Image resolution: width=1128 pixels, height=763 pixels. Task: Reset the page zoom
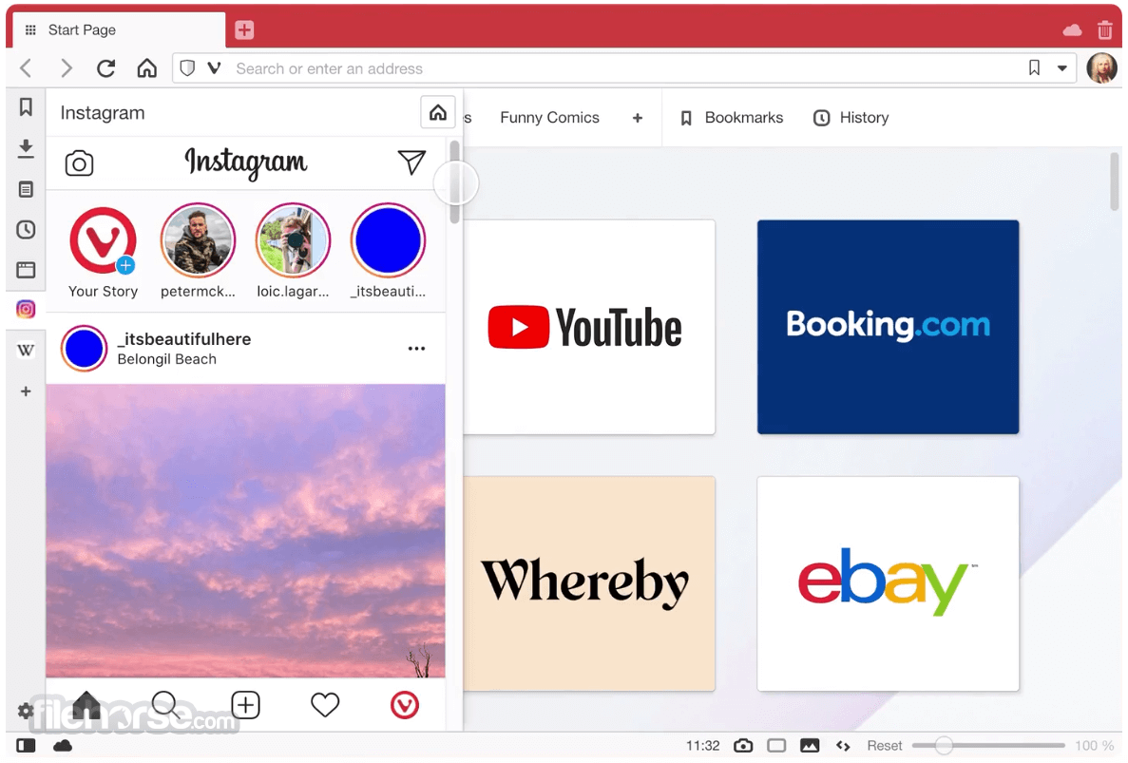tap(884, 746)
